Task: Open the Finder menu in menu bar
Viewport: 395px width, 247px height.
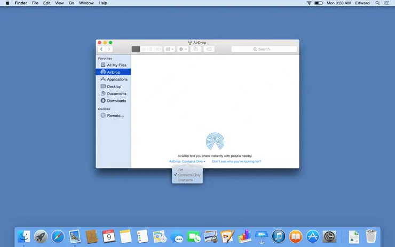Action: pyautogui.click(x=21, y=3)
